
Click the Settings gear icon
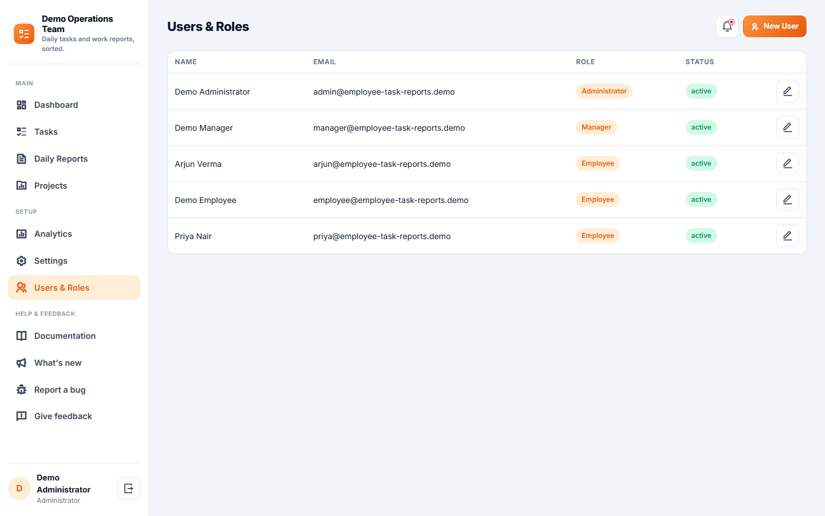22,261
